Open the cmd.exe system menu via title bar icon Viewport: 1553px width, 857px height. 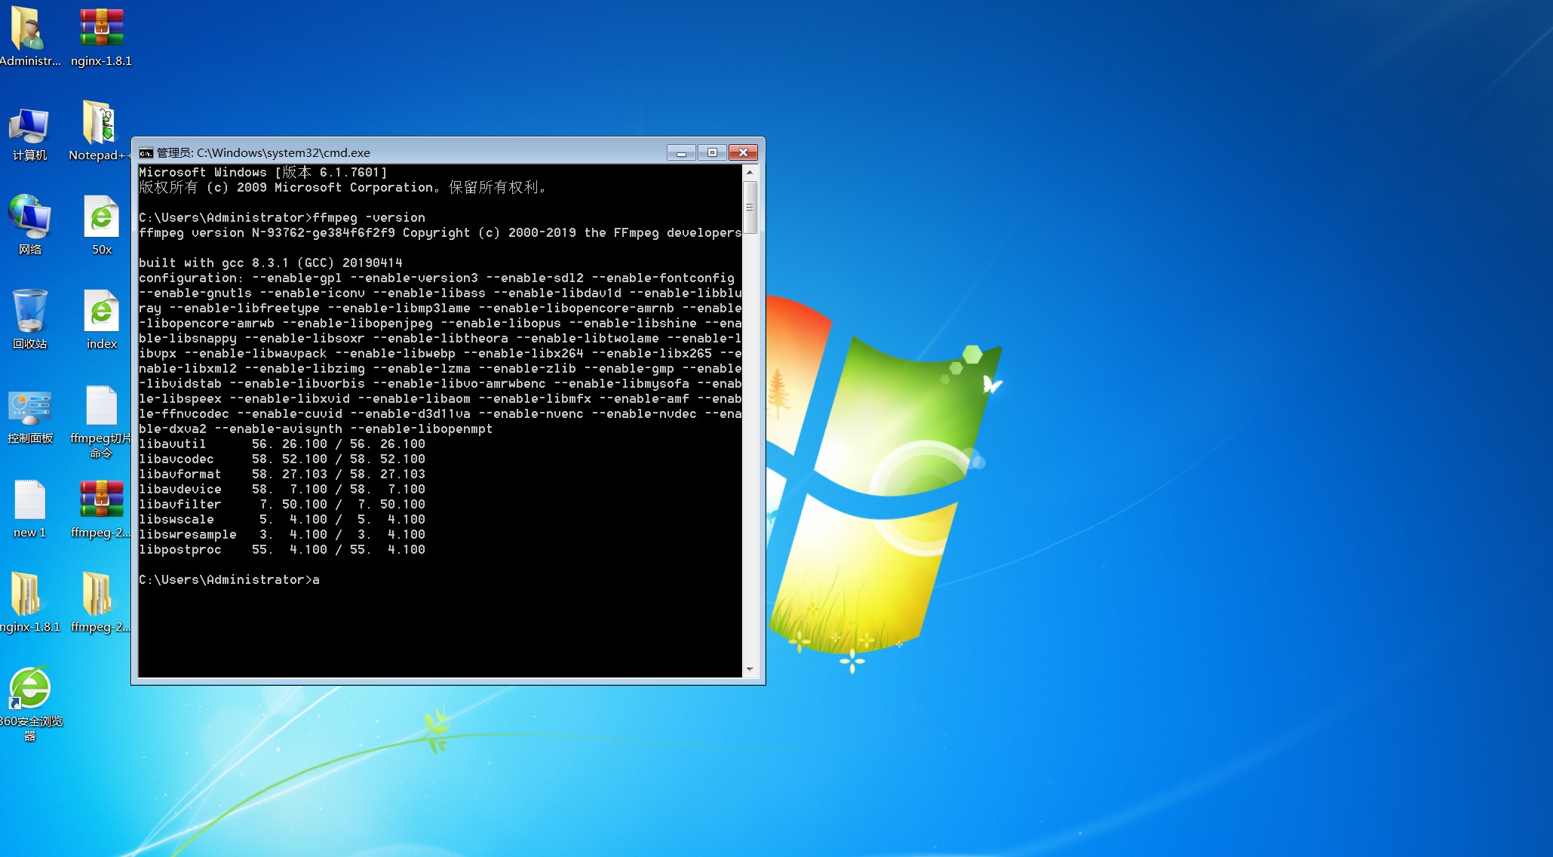point(146,152)
